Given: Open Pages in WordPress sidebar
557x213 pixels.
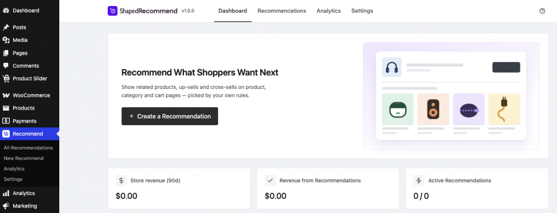Looking at the screenshot, I should [29, 53].
